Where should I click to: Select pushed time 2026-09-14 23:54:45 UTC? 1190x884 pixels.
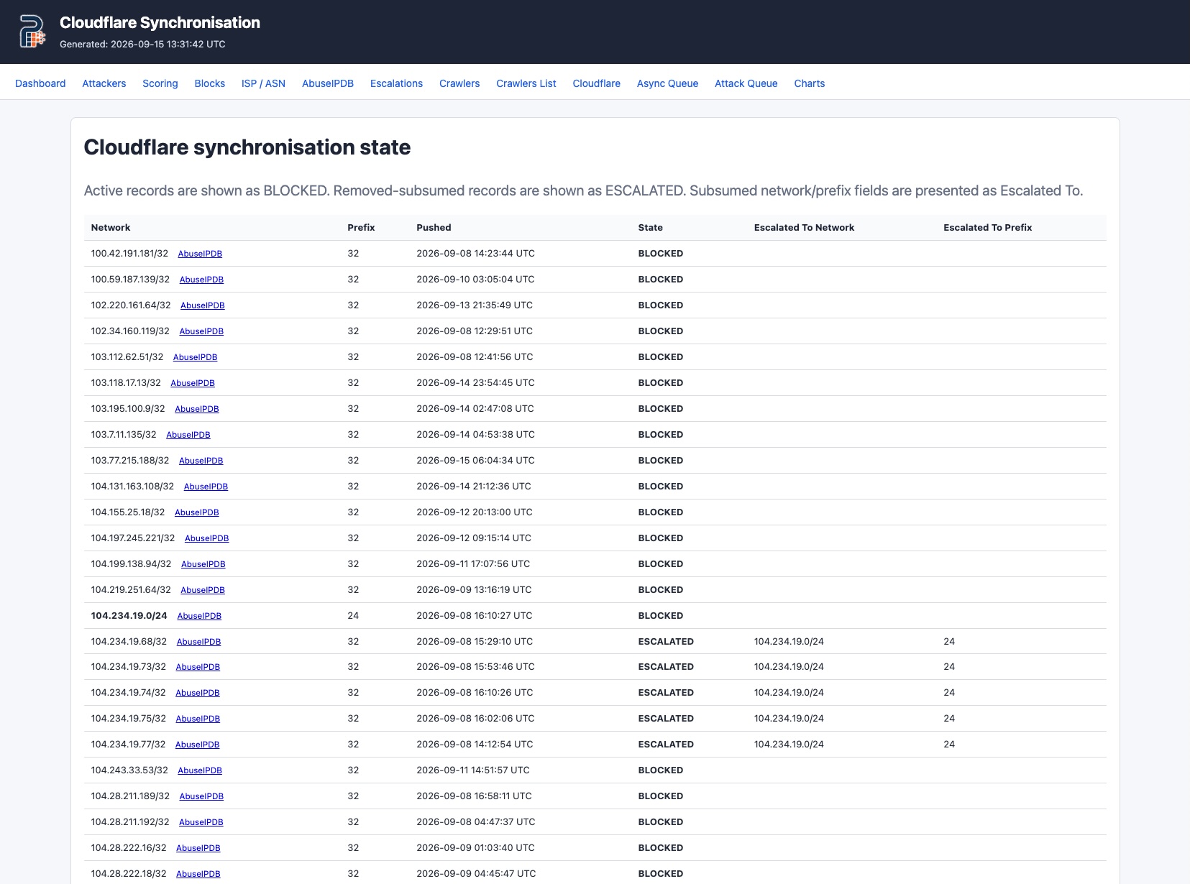pyautogui.click(x=475, y=382)
